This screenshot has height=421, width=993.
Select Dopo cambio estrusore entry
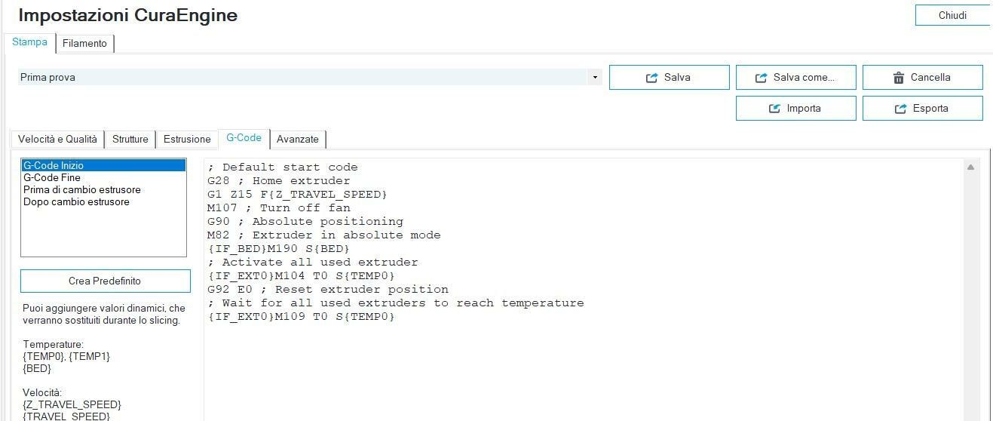[x=104, y=201]
